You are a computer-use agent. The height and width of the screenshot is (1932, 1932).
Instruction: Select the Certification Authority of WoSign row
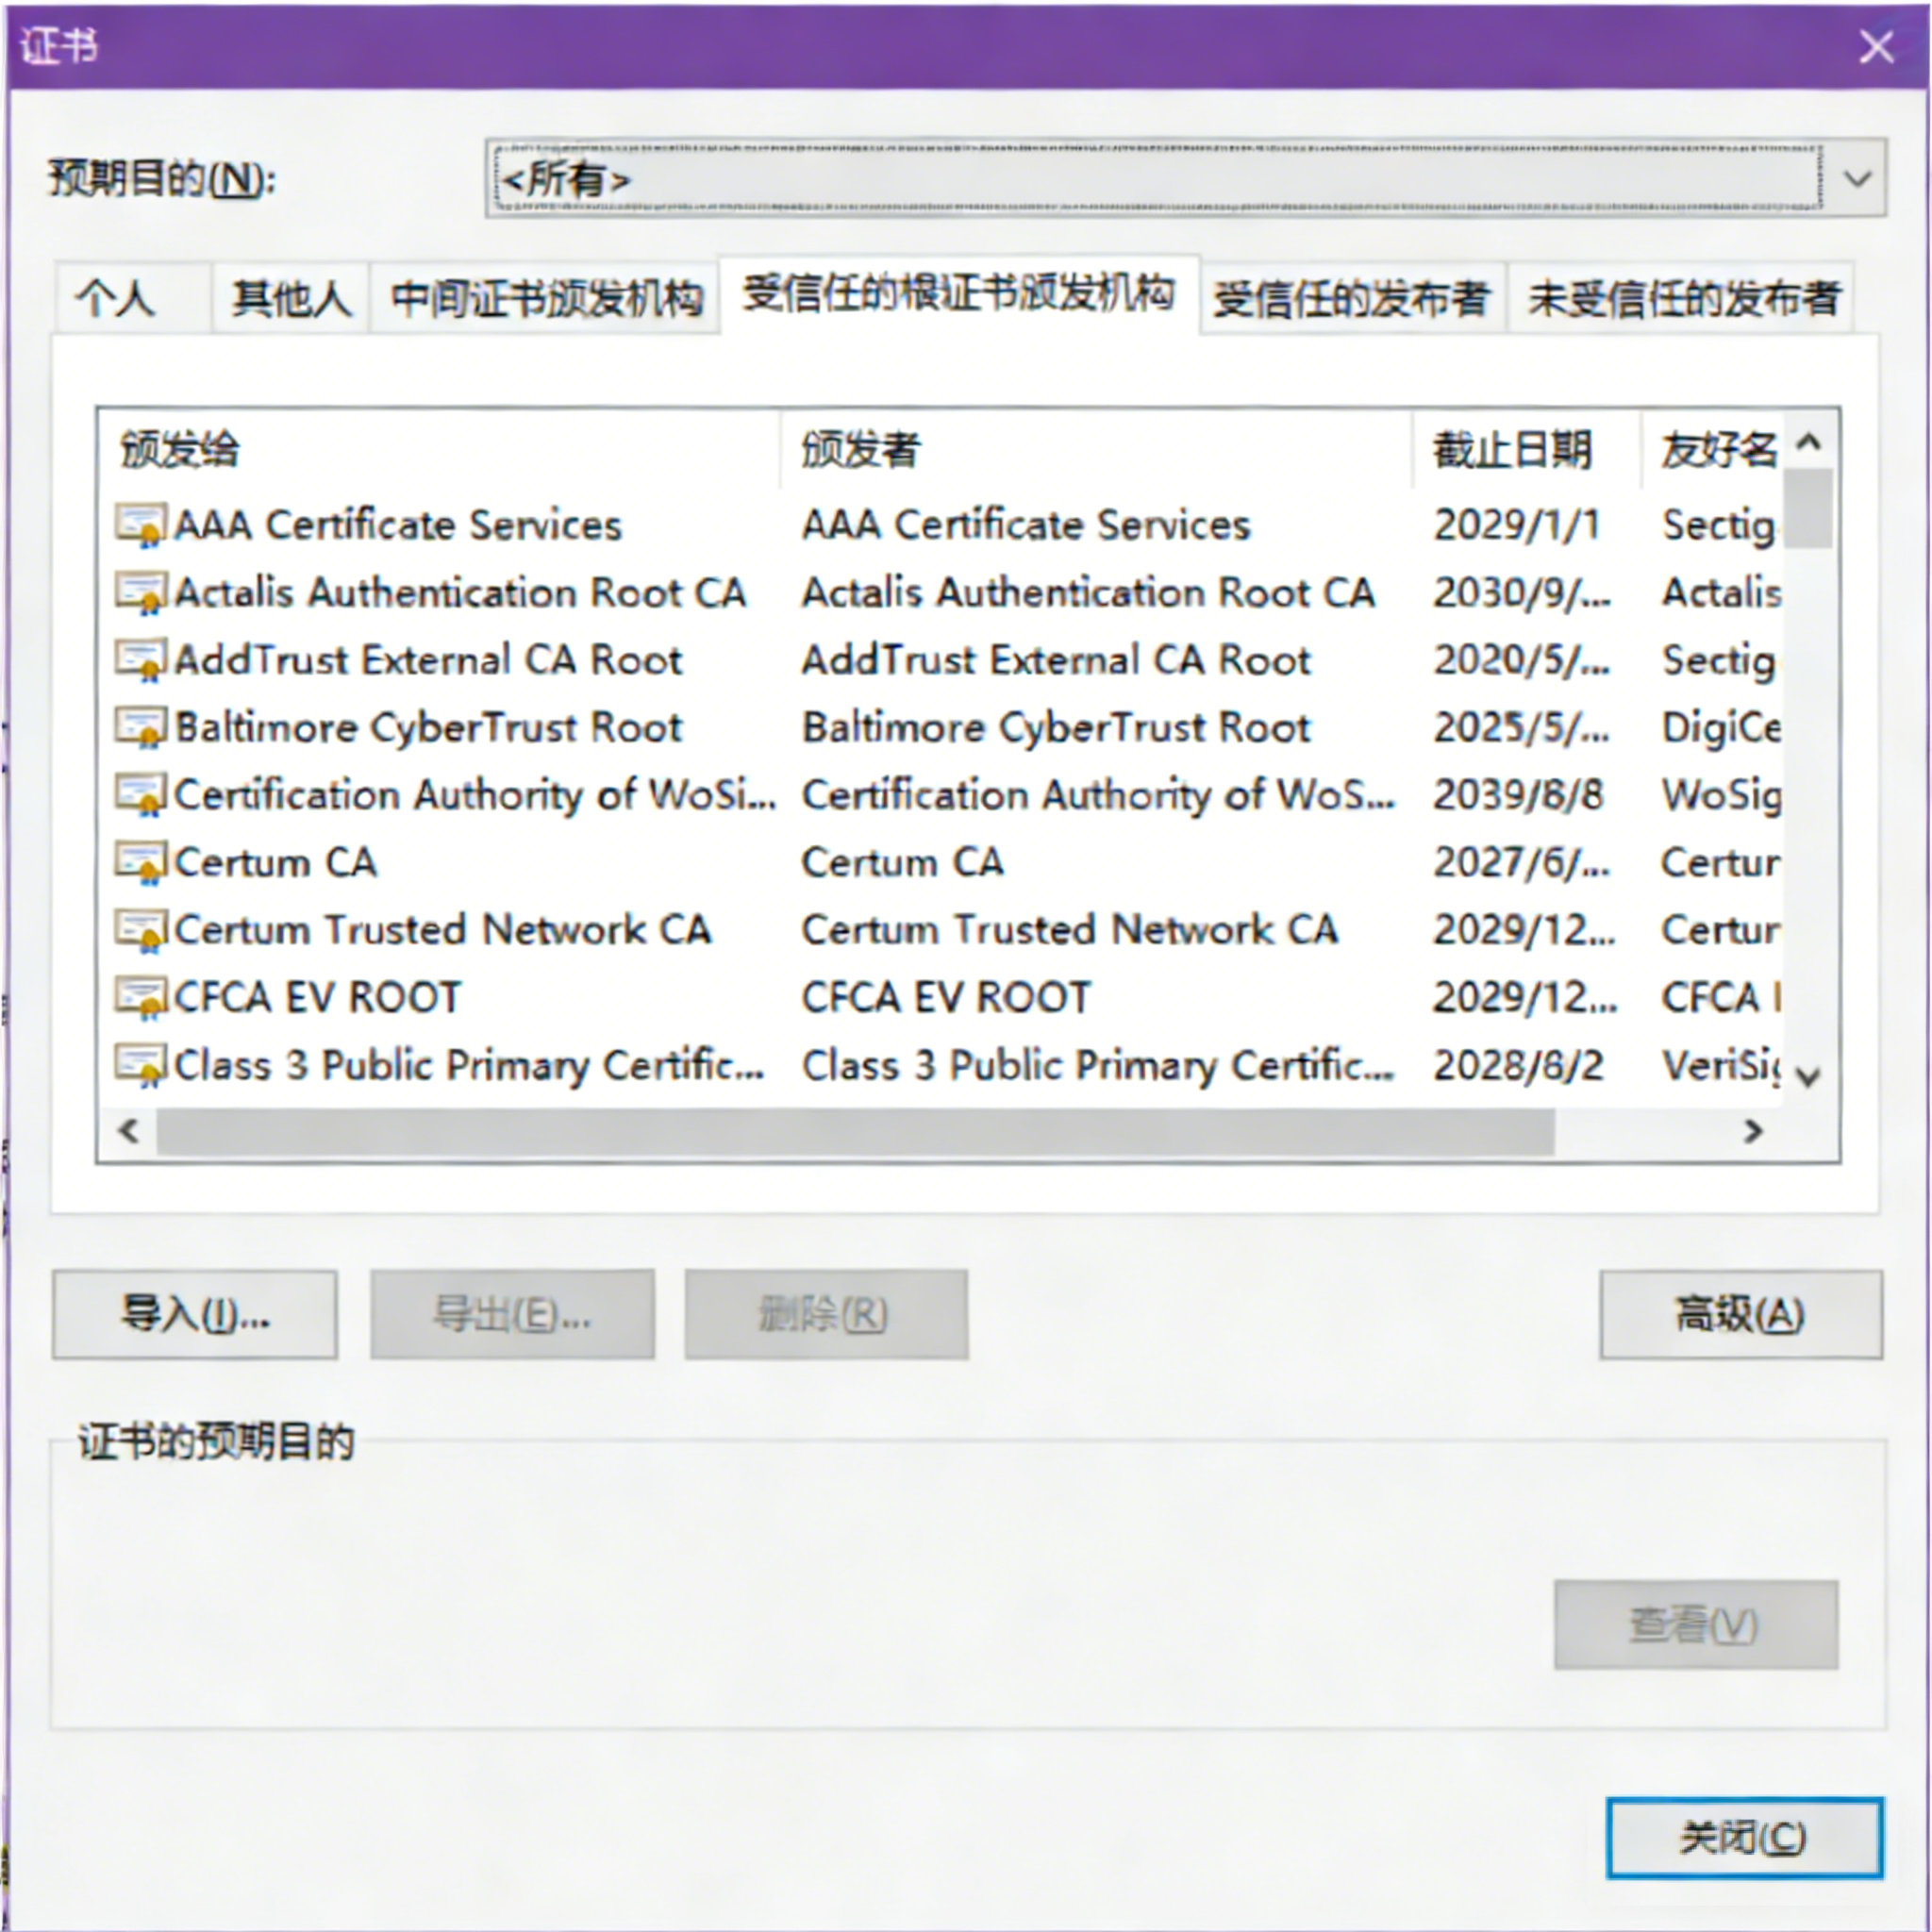(475, 795)
